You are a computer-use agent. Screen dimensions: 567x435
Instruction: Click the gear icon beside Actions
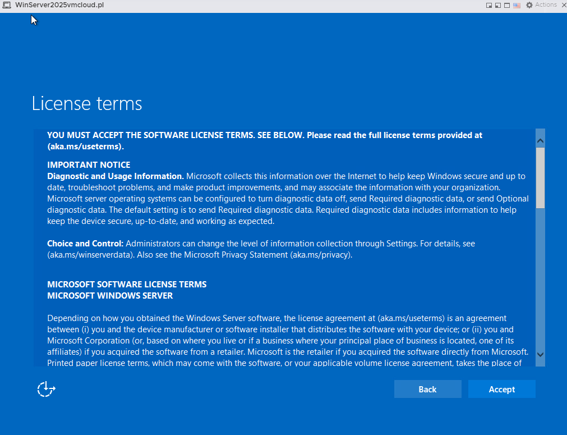[x=529, y=5]
